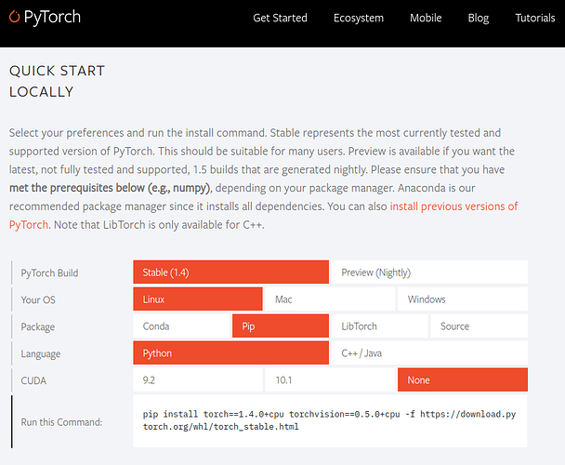Open the Blog page
This screenshot has height=465, width=565.
tap(479, 18)
